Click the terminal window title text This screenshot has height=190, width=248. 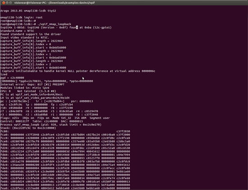click(x=55, y=3)
